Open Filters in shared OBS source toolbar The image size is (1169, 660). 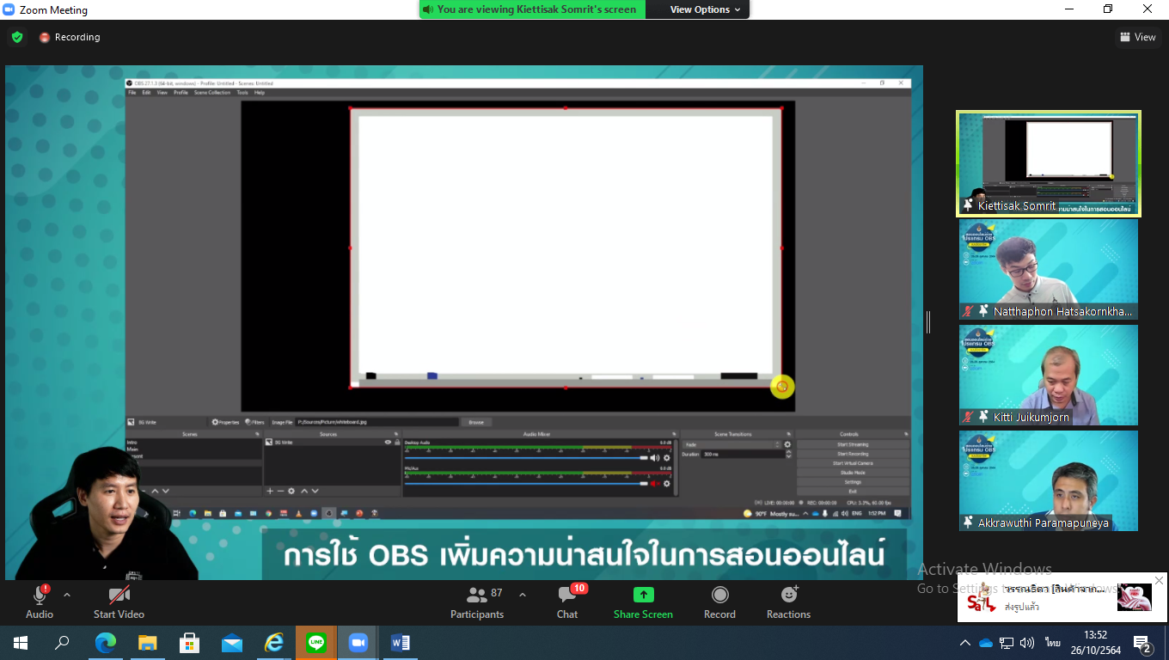pyautogui.click(x=254, y=422)
